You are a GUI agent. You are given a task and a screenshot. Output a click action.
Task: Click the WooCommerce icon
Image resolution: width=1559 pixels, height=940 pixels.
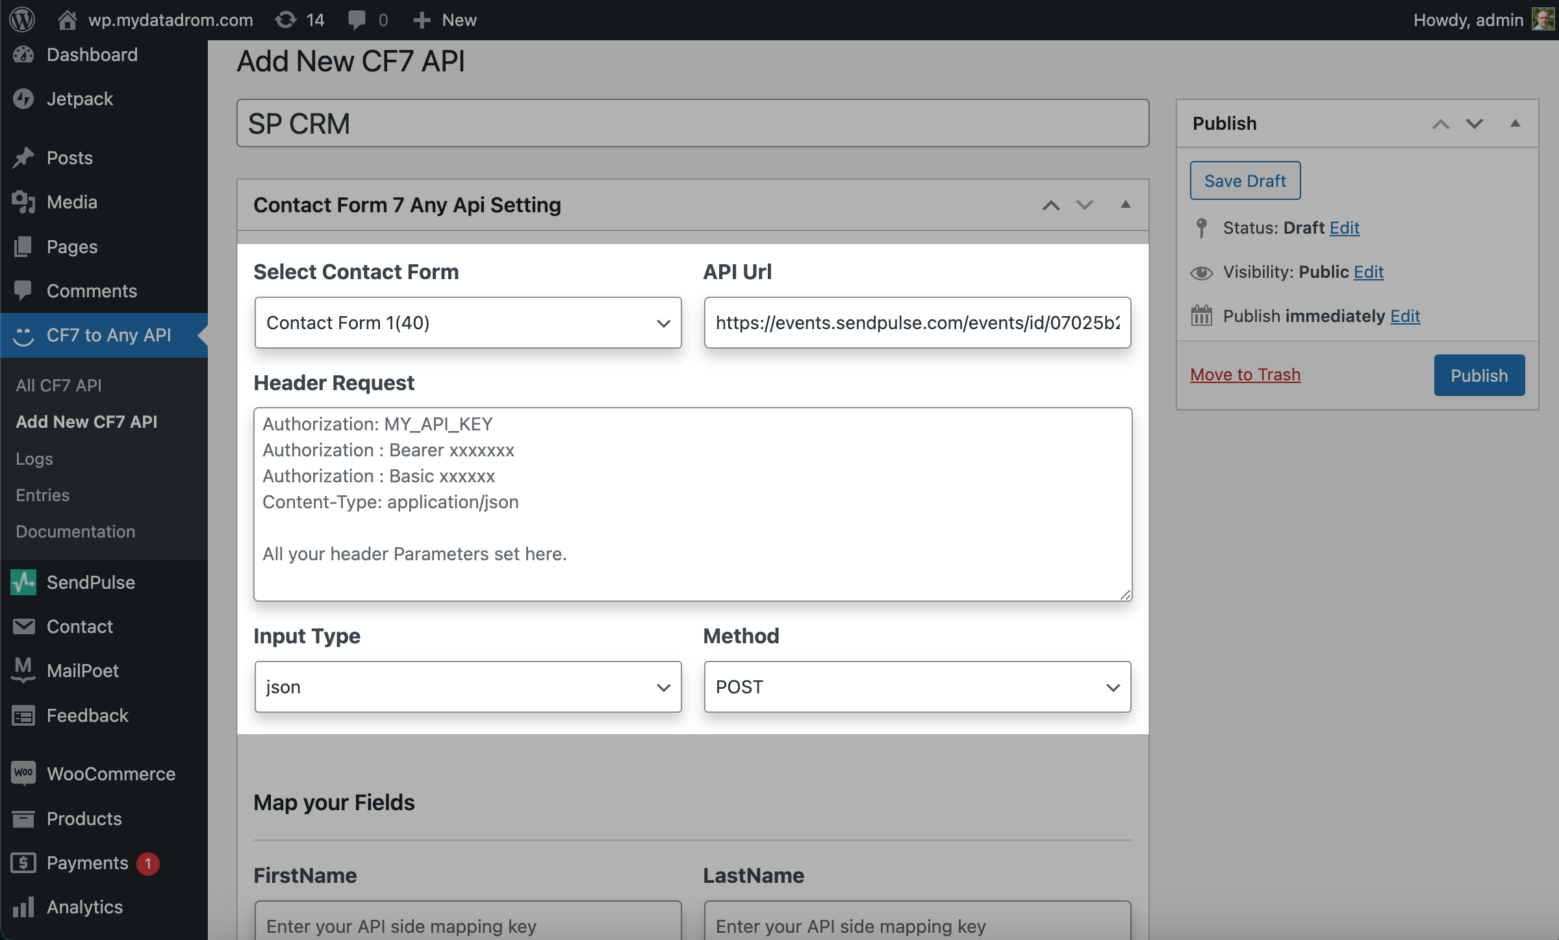tap(23, 773)
